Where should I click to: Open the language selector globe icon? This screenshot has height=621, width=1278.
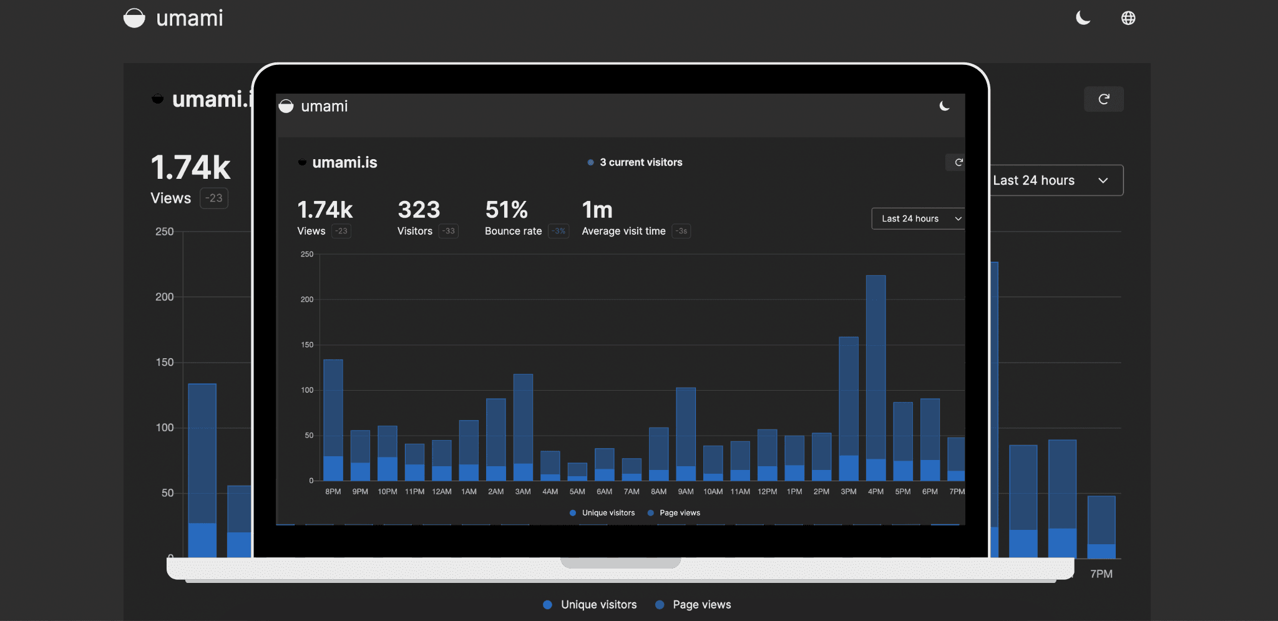coord(1129,17)
